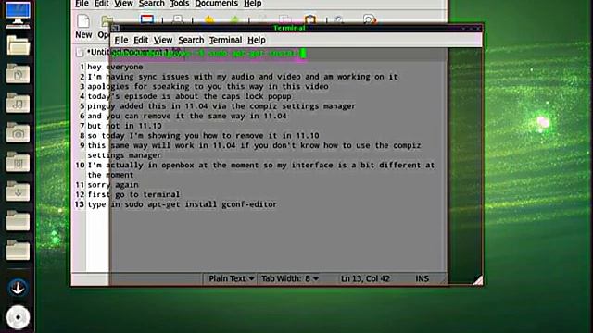Open gedit's Edit menu
The height and width of the screenshot is (333, 593).
(x=101, y=4)
